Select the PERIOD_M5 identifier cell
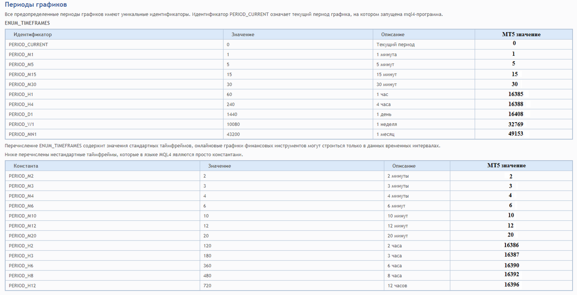Screen dimensions: 577x295 (114, 64)
